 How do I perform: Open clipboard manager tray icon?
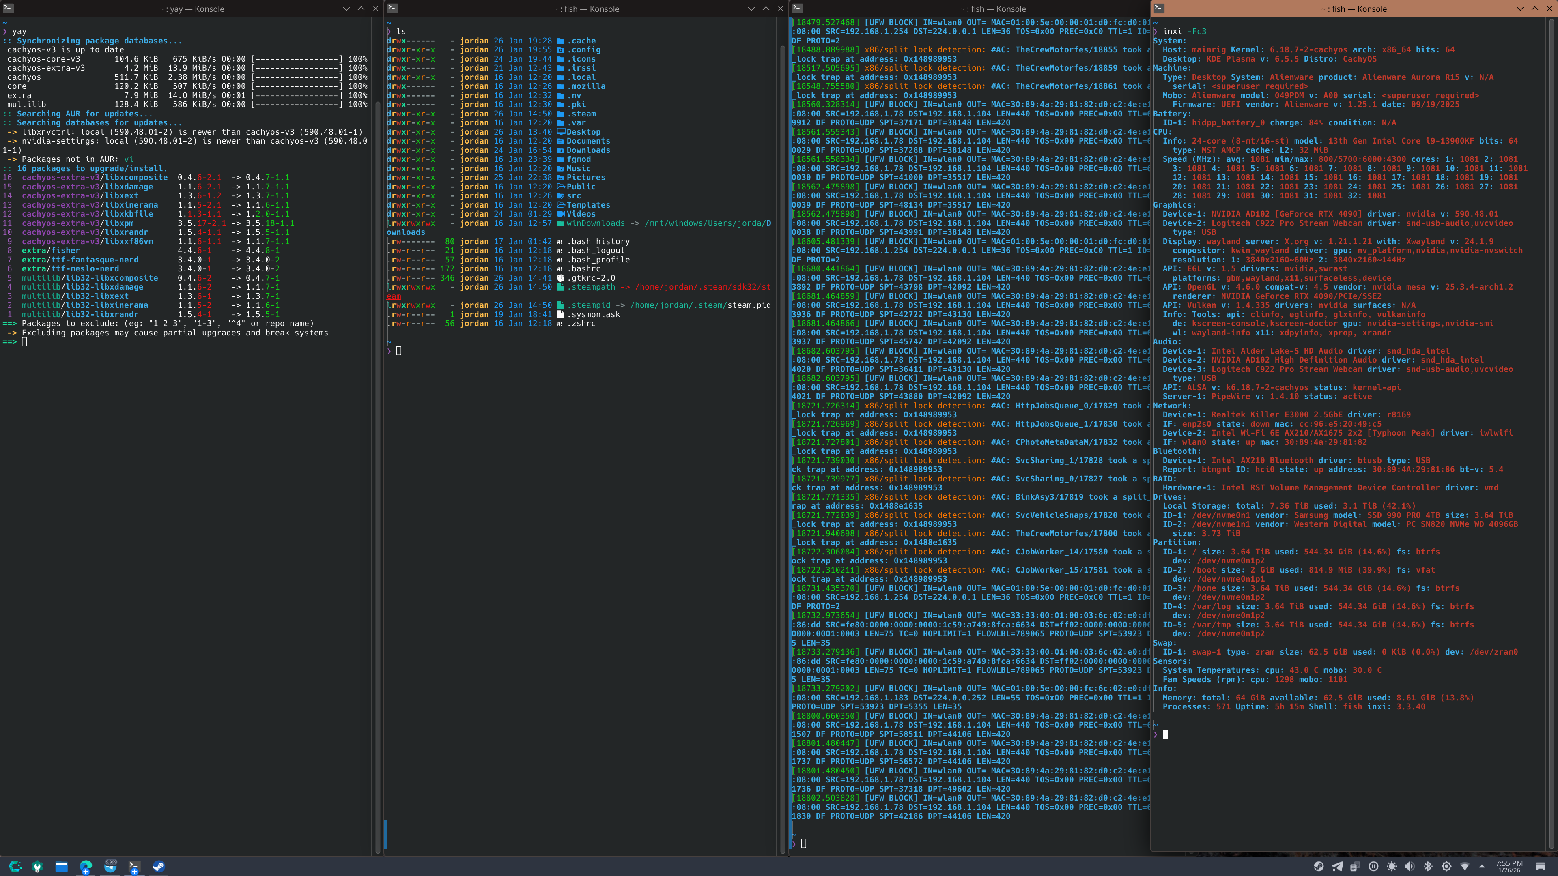[x=1356, y=866]
